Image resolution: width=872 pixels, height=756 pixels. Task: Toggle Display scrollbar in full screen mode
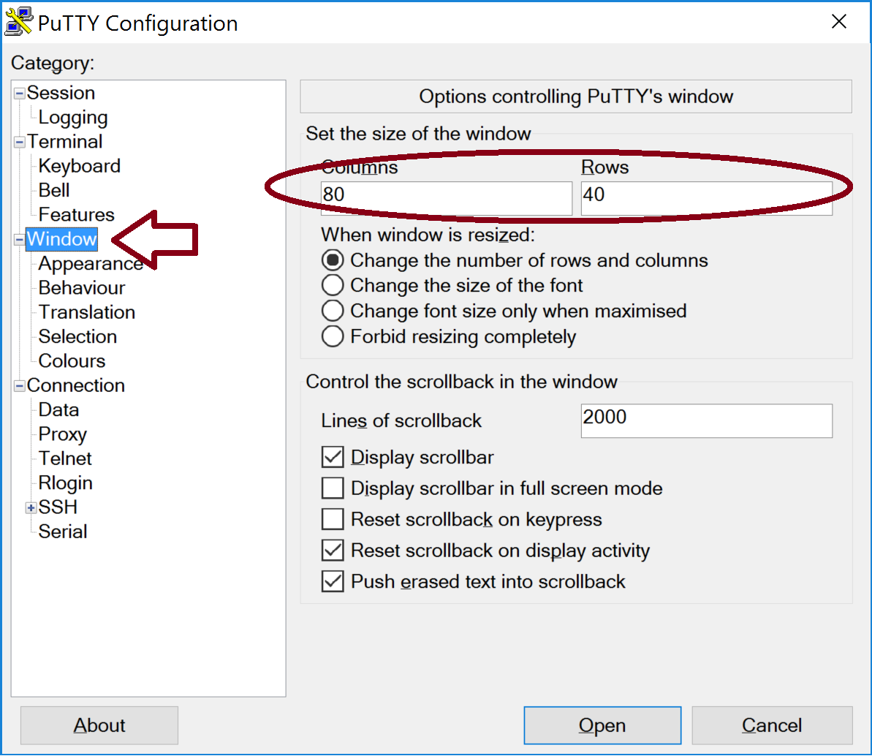(333, 488)
